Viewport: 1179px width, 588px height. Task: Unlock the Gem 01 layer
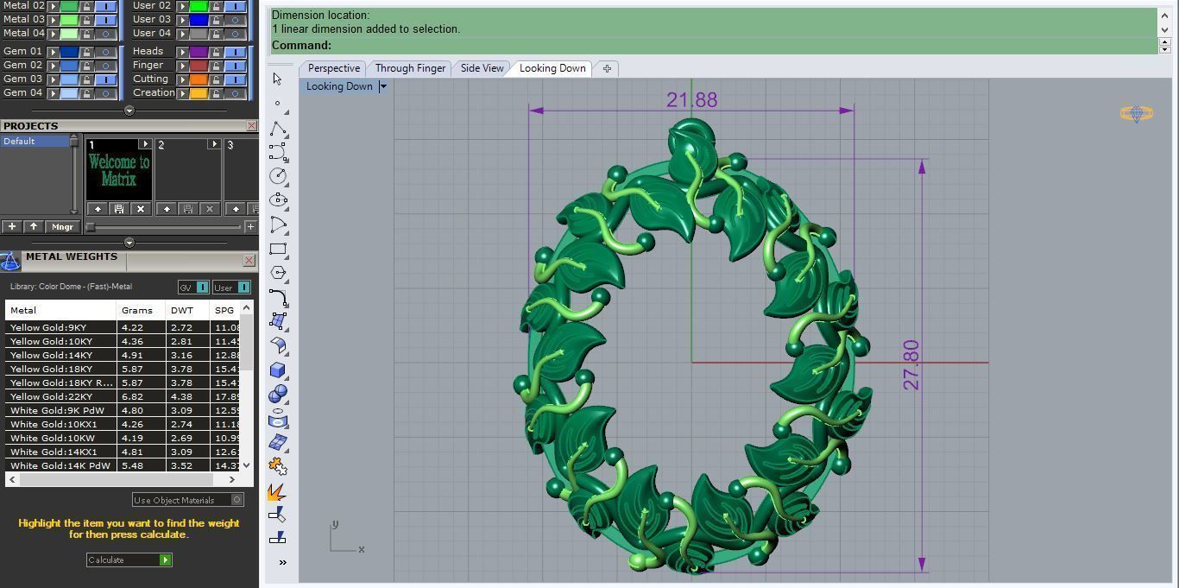click(x=87, y=52)
